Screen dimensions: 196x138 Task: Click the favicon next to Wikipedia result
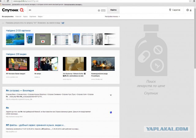pyautogui.click(x=111, y=95)
